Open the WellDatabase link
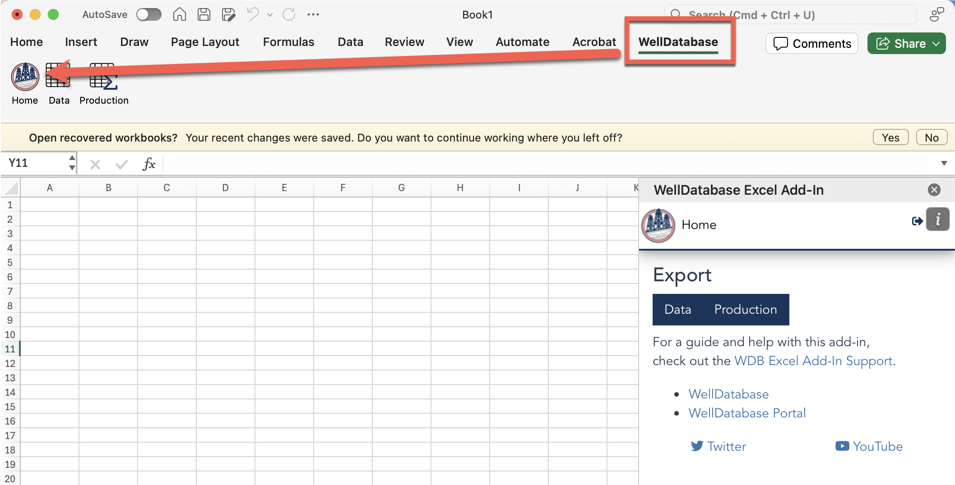Viewport: 955px width, 485px height. coord(728,394)
